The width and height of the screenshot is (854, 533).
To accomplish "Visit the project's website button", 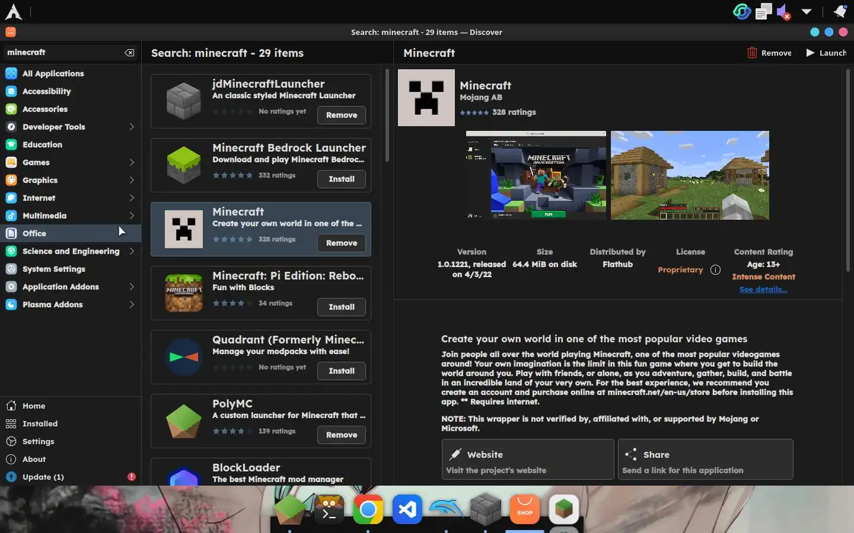I will pyautogui.click(x=528, y=459).
